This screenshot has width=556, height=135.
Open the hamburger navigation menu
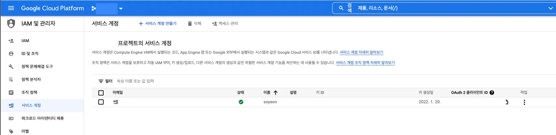(x=11, y=8)
